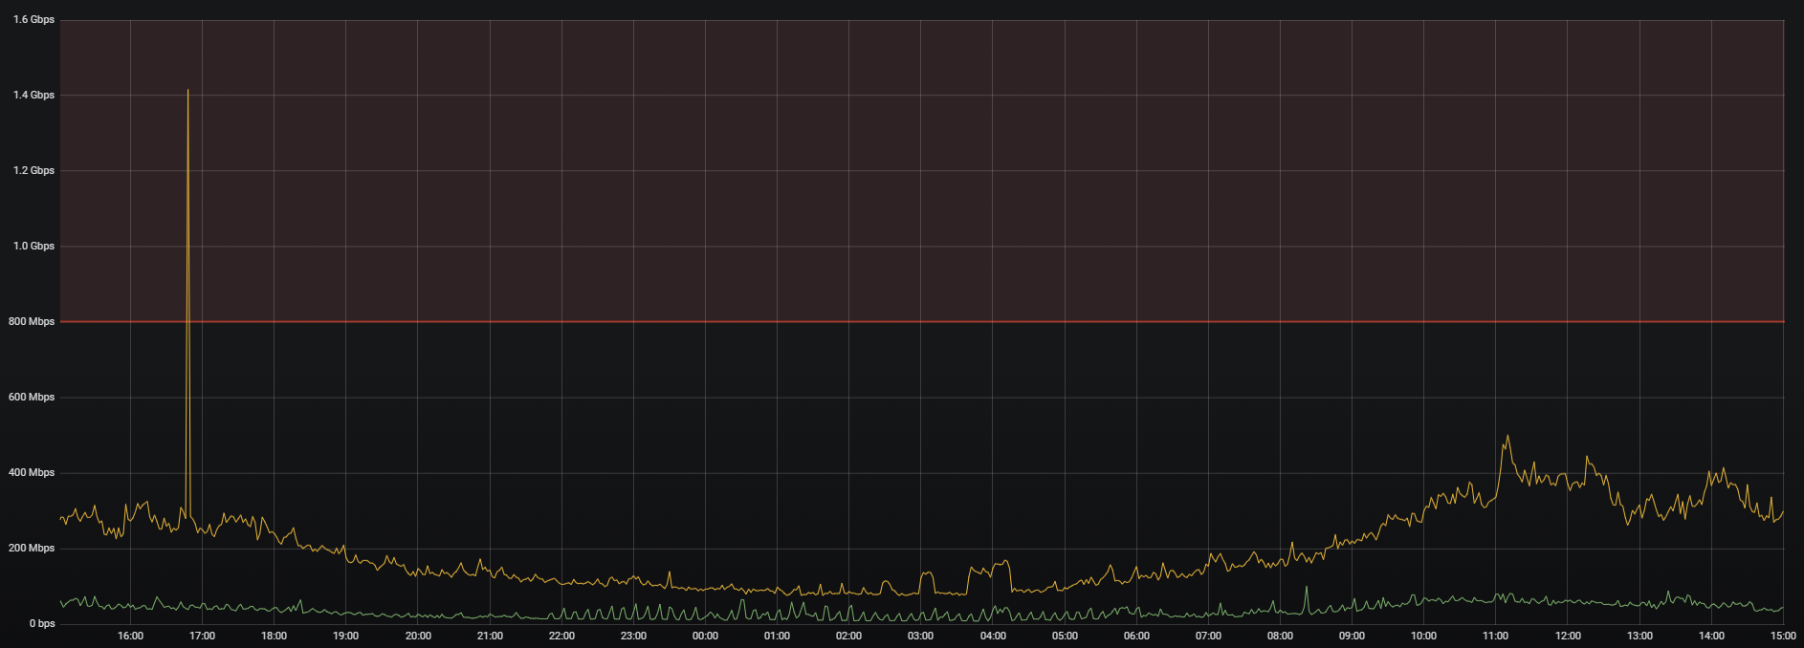The height and width of the screenshot is (648, 1804).
Task: Click the 18:00 time axis label
Action: (x=274, y=637)
